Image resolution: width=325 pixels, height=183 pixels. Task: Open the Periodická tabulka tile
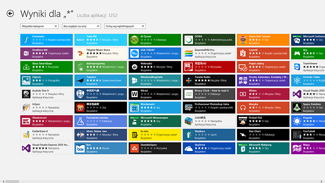(x=101, y=121)
